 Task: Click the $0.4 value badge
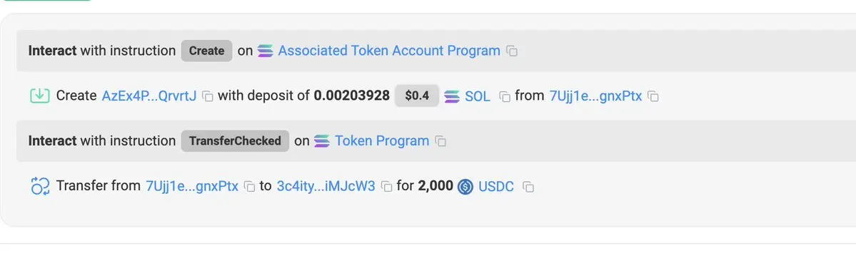[x=417, y=96]
